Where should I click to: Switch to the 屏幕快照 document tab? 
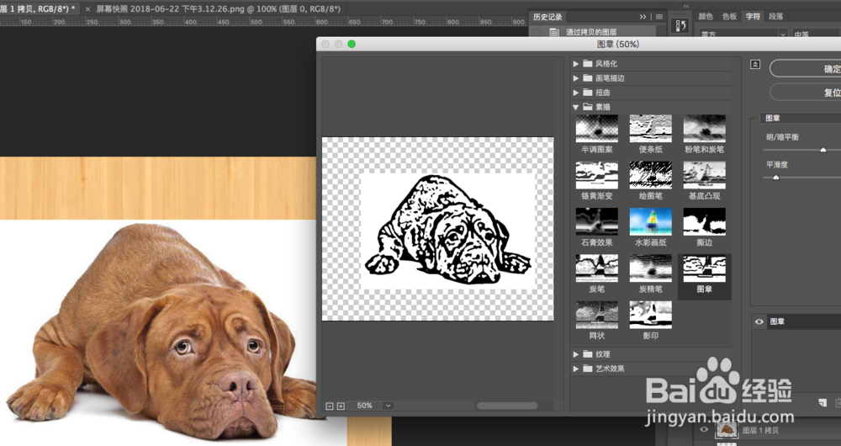coord(219,9)
